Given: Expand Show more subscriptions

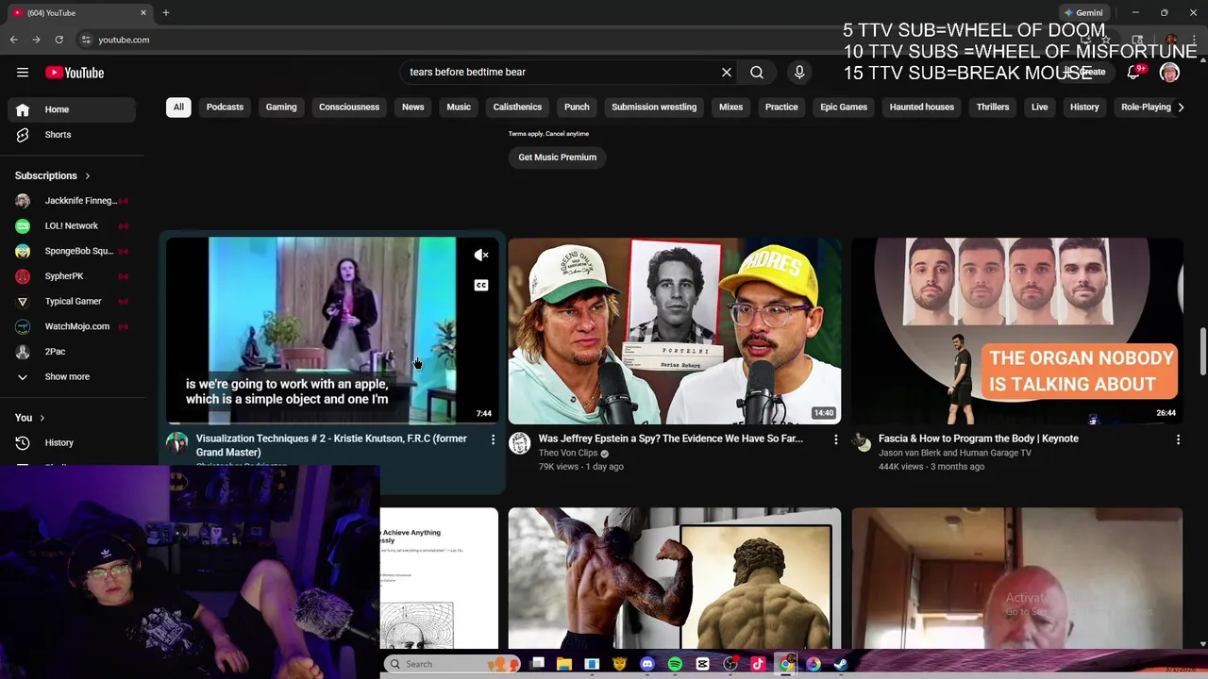Looking at the screenshot, I should click(x=72, y=377).
